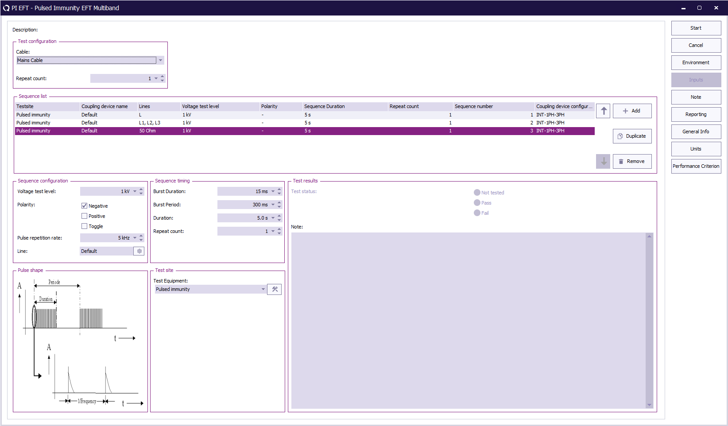
Task: Remove the selected sequence with trash button
Action: click(x=632, y=162)
